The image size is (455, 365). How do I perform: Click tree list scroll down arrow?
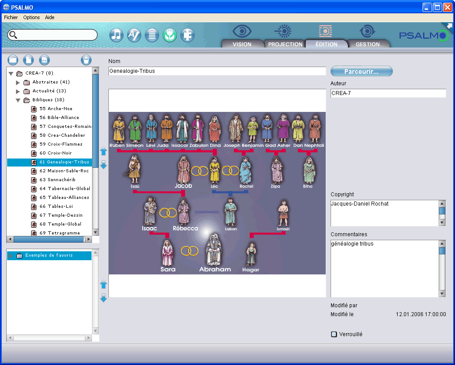click(x=96, y=232)
